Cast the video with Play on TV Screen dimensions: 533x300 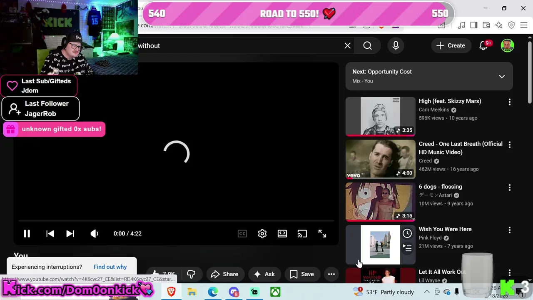(302, 234)
